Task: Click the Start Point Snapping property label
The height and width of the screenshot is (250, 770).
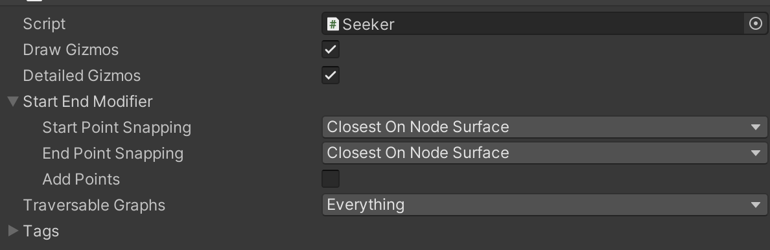Action: [x=117, y=128]
